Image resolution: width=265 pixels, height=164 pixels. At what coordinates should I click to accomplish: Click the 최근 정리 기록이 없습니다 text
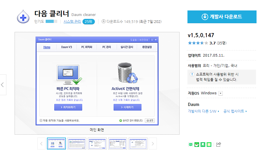click(x=69, y=100)
